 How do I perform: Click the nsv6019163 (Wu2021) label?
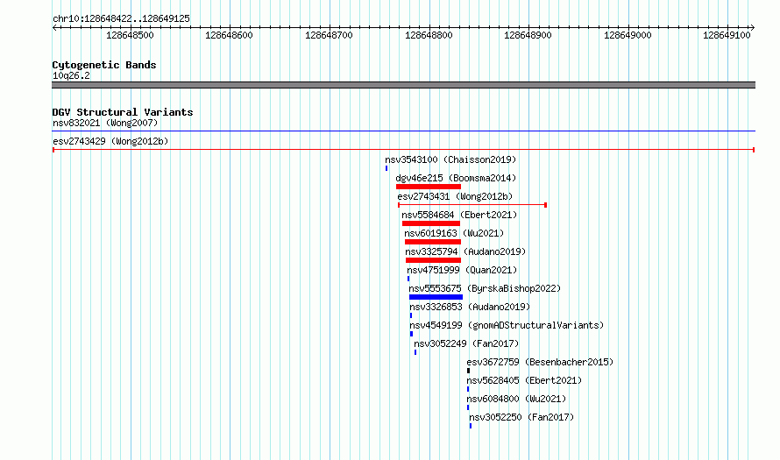(454, 233)
